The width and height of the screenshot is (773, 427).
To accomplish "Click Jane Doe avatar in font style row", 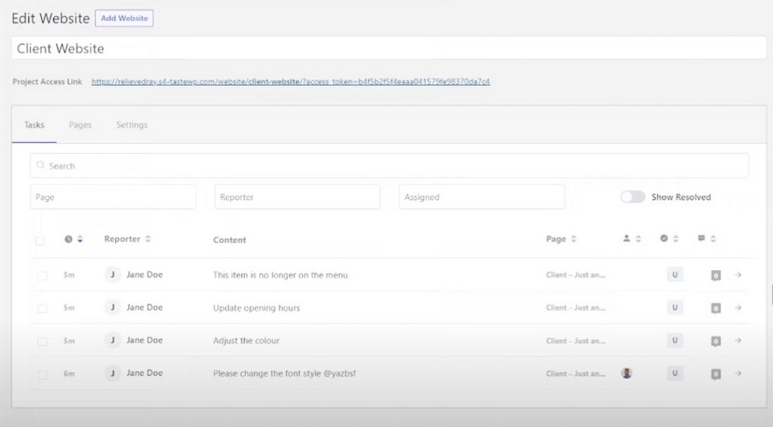I will click(x=112, y=374).
